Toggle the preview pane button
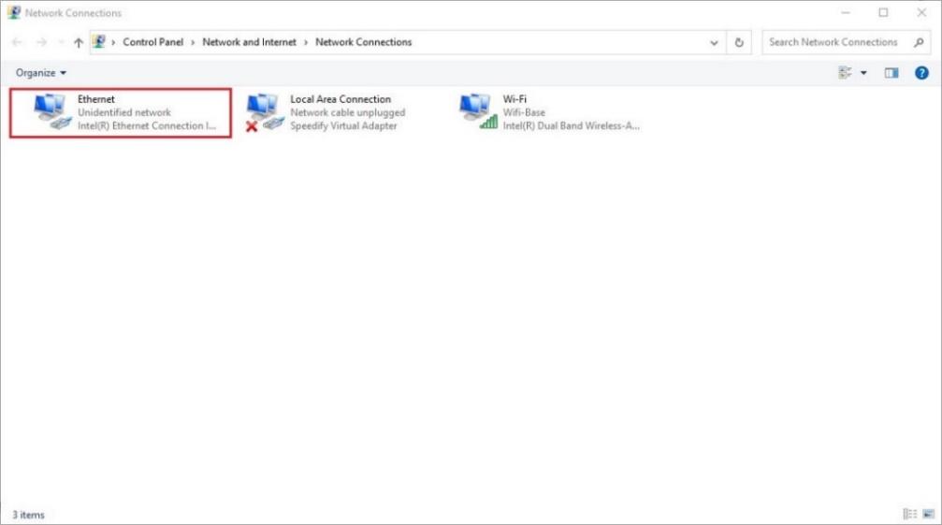 pyautogui.click(x=891, y=73)
